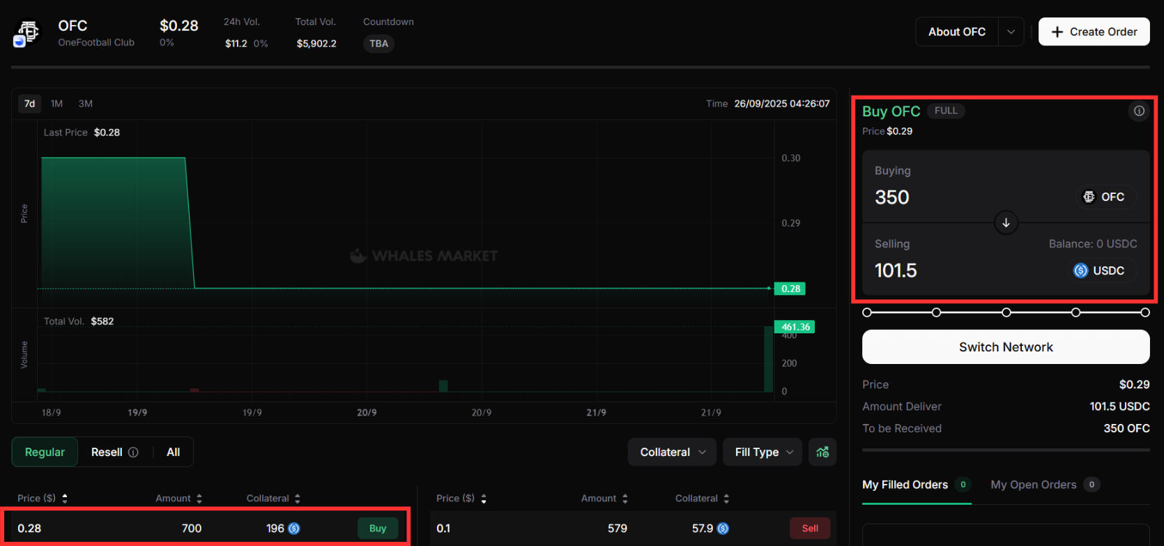
Task: Click the plus icon in Create Order
Action: click(1057, 32)
